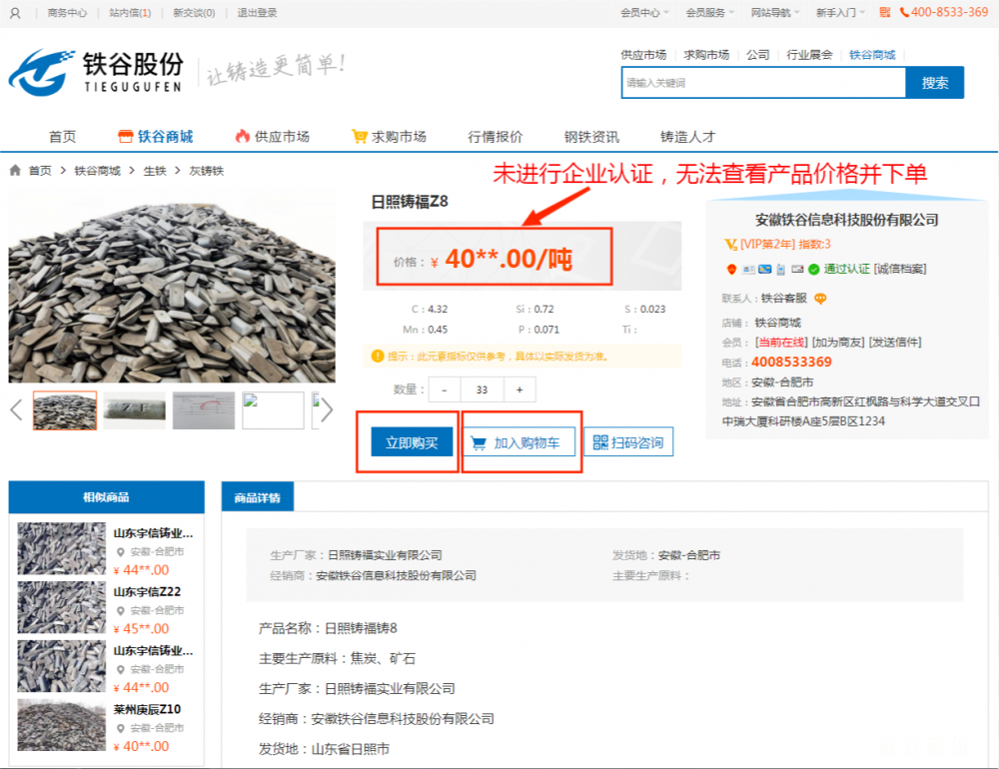Expand the 会员中心 dropdown
999x769 pixels.
pyautogui.click(x=644, y=13)
